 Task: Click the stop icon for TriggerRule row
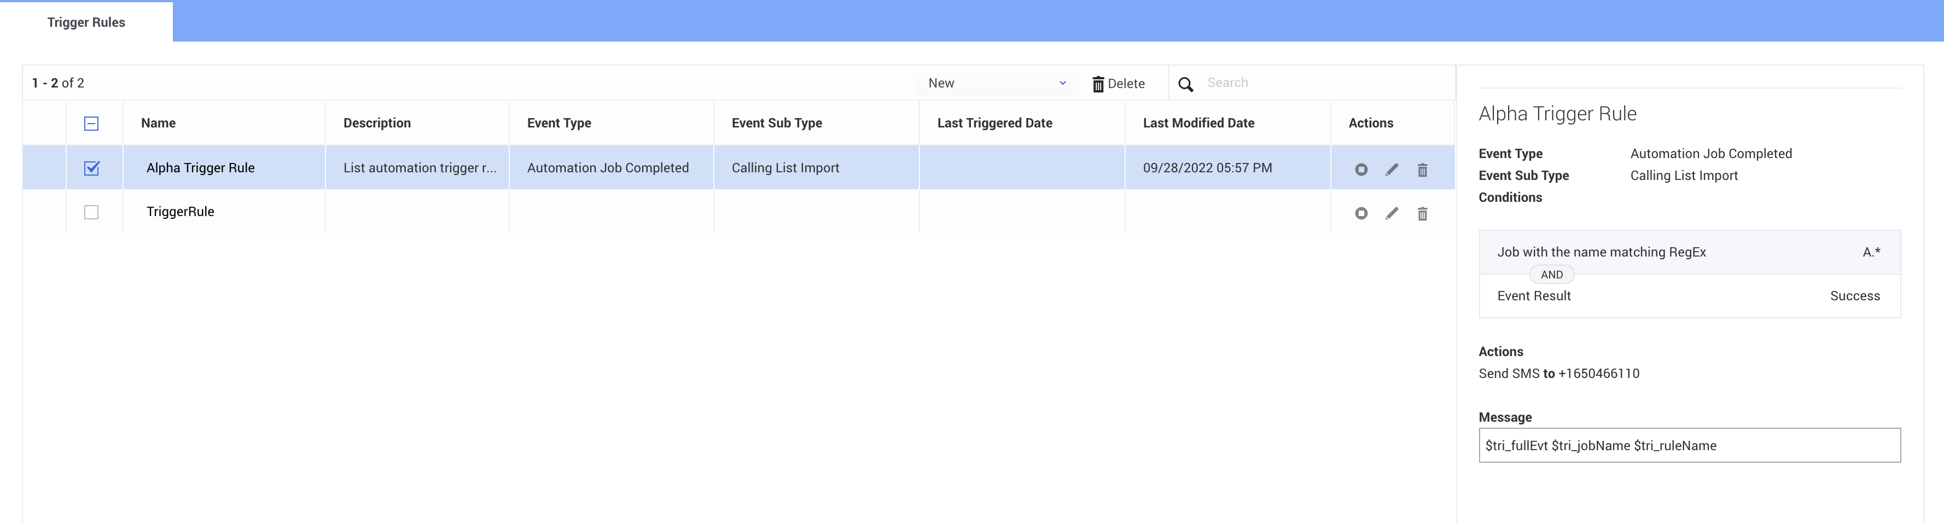tap(1361, 213)
